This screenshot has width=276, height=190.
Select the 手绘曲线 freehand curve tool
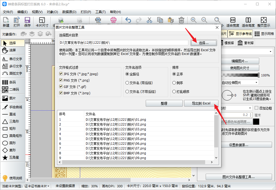pos(12,107)
